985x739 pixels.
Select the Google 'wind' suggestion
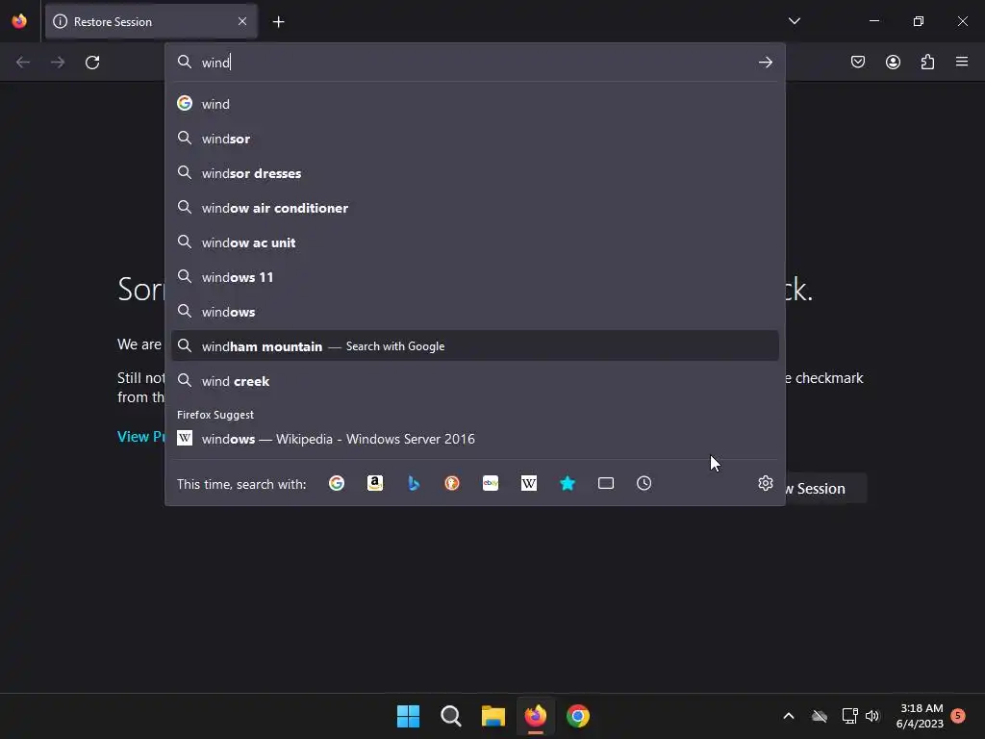click(x=475, y=104)
